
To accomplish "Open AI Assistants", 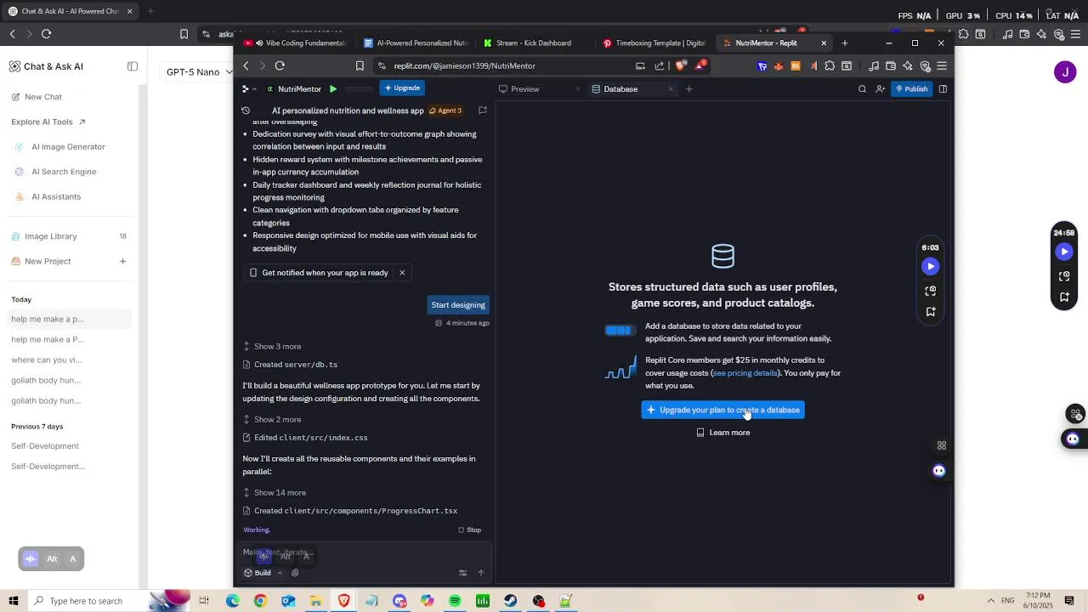I will point(48,196).
